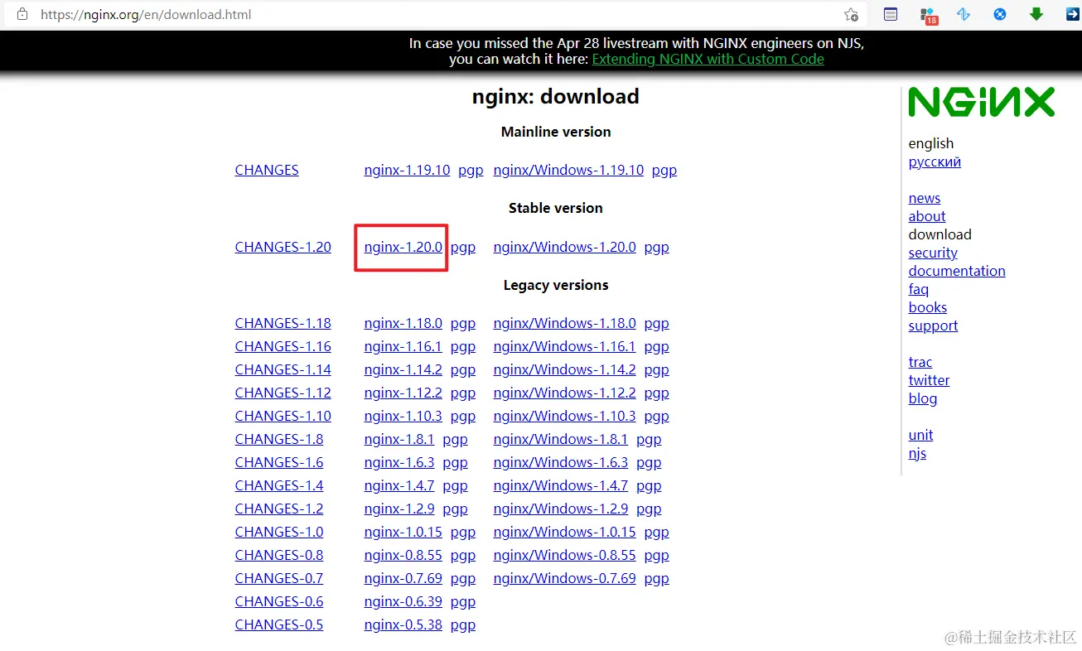This screenshot has width=1082, height=651.
Task: Download nginx/Windows-1.12.2
Action: click(x=564, y=393)
